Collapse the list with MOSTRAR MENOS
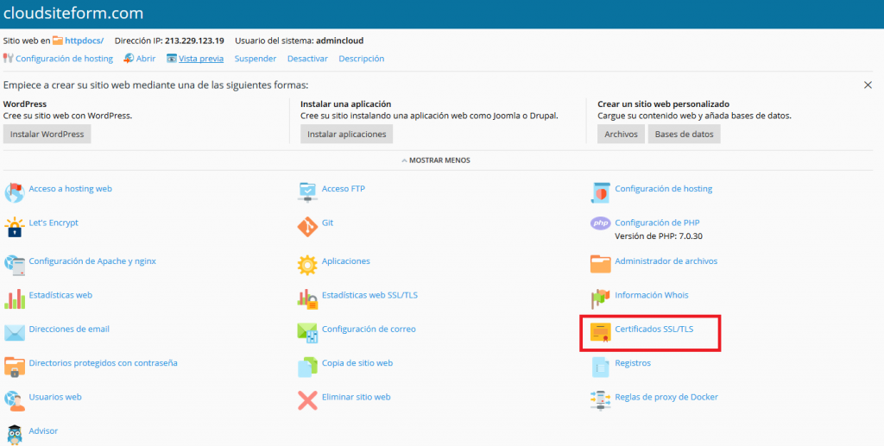 (435, 160)
